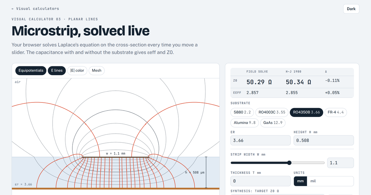Viewport: 371px width, 195px height.
Task: Select 5880 2.2 substrate preset
Action: pyautogui.click(x=242, y=112)
